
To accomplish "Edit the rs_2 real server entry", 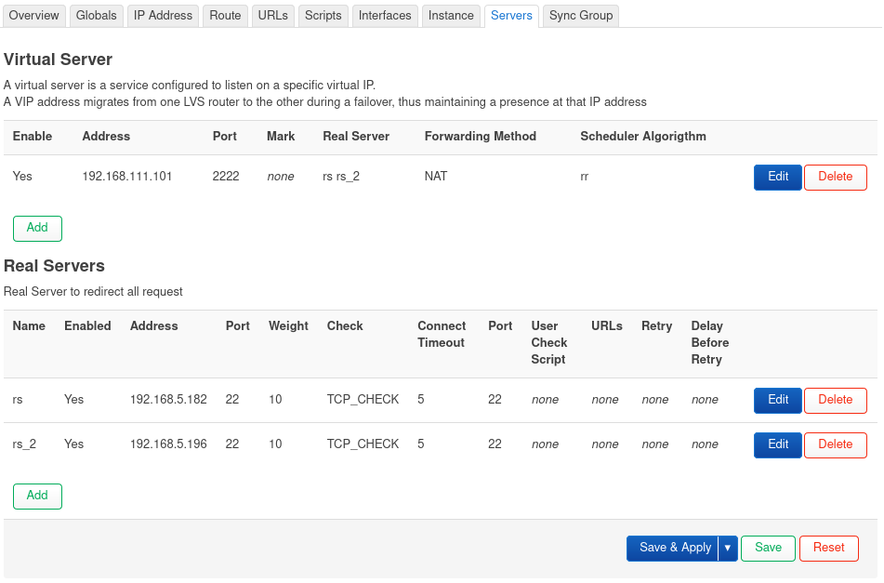I will [777, 444].
